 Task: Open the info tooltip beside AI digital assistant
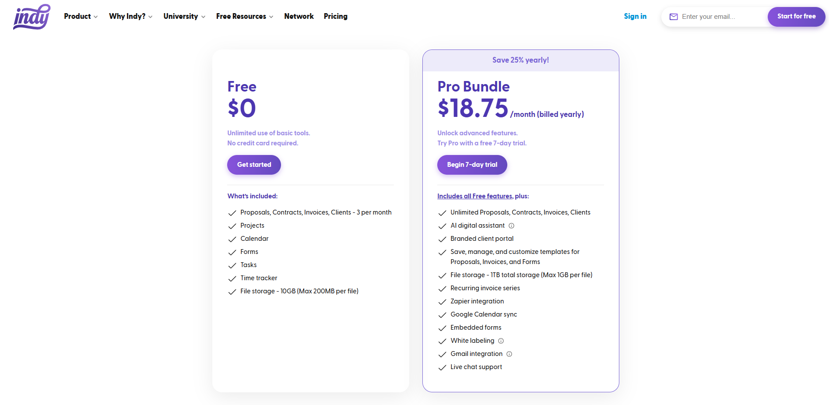click(x=511, y=226)
